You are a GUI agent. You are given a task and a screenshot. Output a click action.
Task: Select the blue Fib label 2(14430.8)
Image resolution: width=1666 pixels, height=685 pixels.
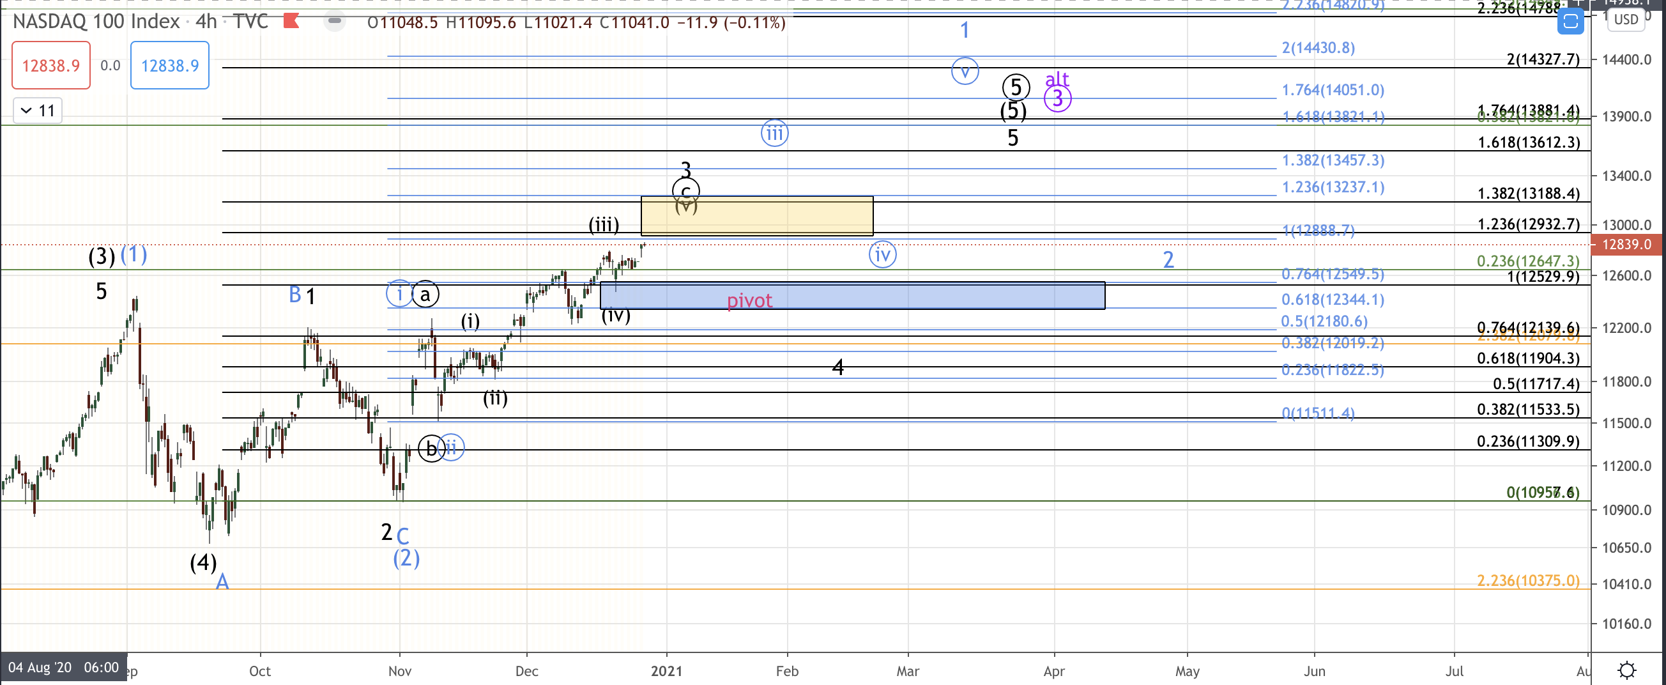(x=1318, y=48)
